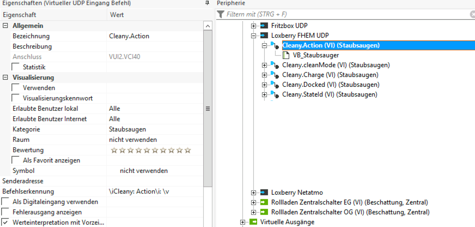
Task: Set the Bewertung star rating
Action: (151, 150)
